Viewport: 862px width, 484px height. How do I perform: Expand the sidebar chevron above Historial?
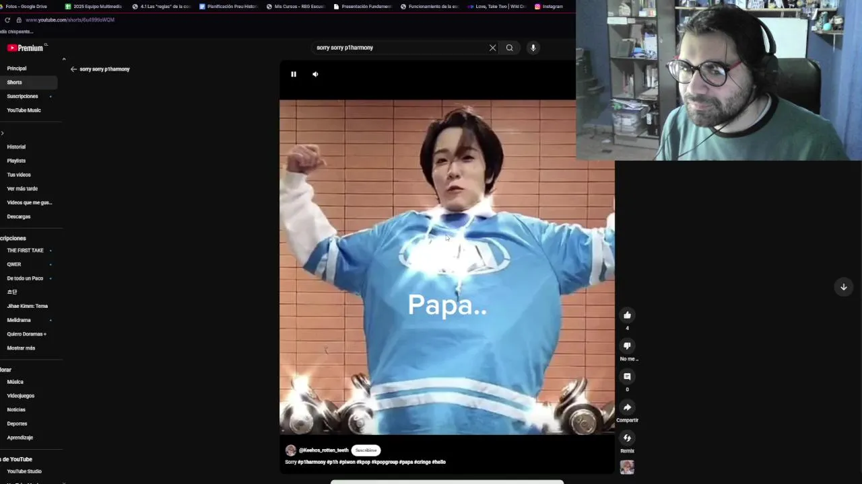coord(2,133)
